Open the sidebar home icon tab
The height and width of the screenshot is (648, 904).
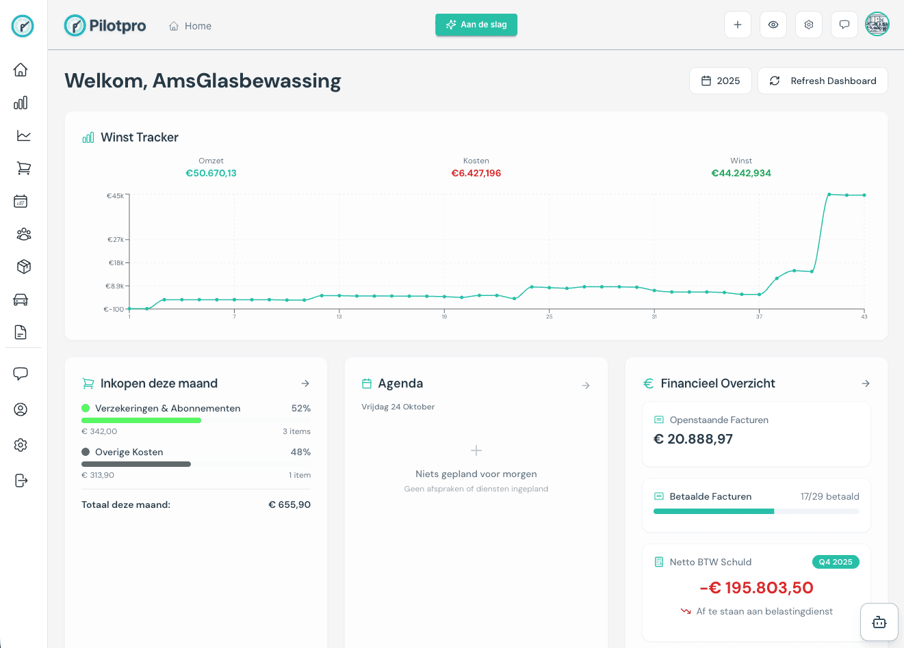coord(21,70)
